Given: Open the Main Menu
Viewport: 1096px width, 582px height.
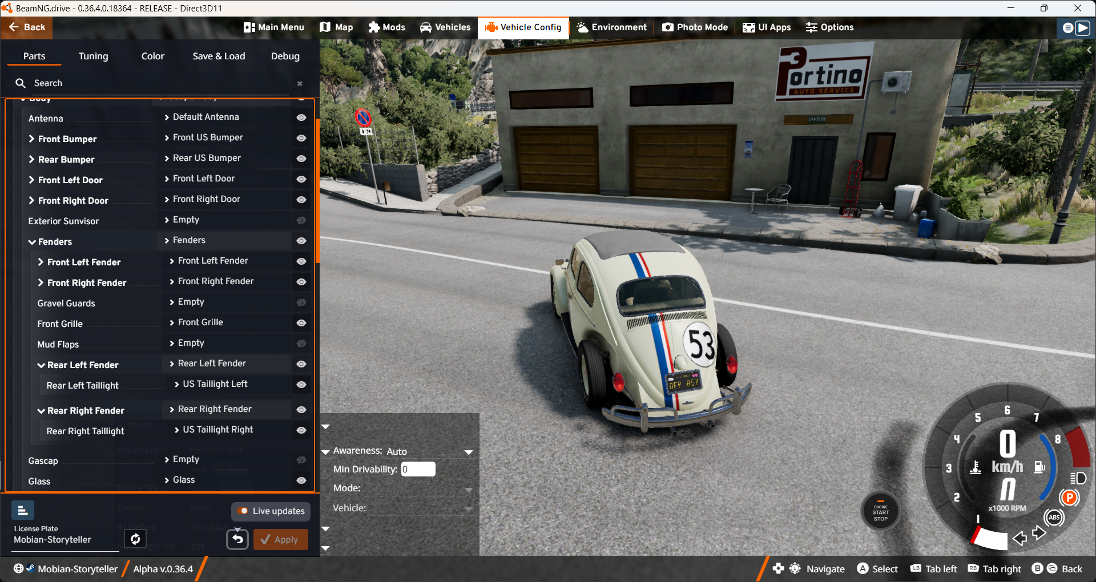Looking at the screenshot, I should [274, 27].
